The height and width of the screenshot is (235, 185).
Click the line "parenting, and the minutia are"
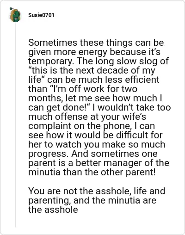(x=92, y=200)
